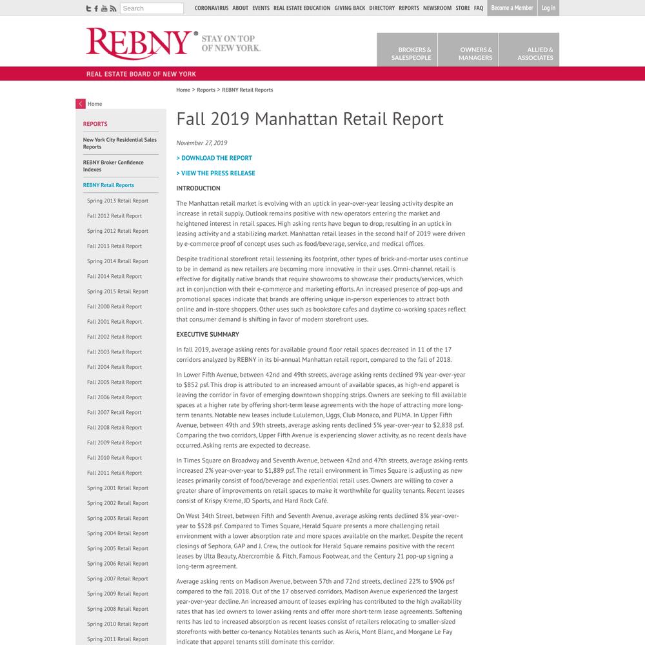Open Spring 2005 Retail Report

(x=117, y=548)
